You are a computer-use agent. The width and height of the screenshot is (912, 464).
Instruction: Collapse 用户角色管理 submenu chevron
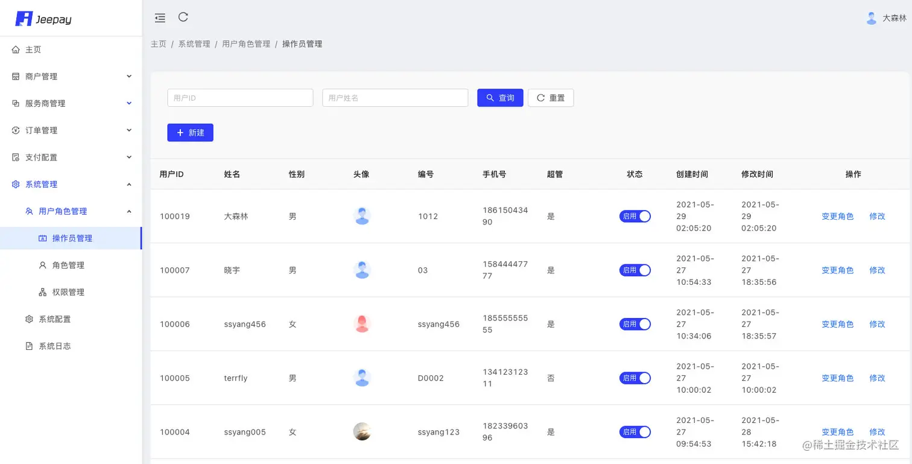[x=129, y=211]
